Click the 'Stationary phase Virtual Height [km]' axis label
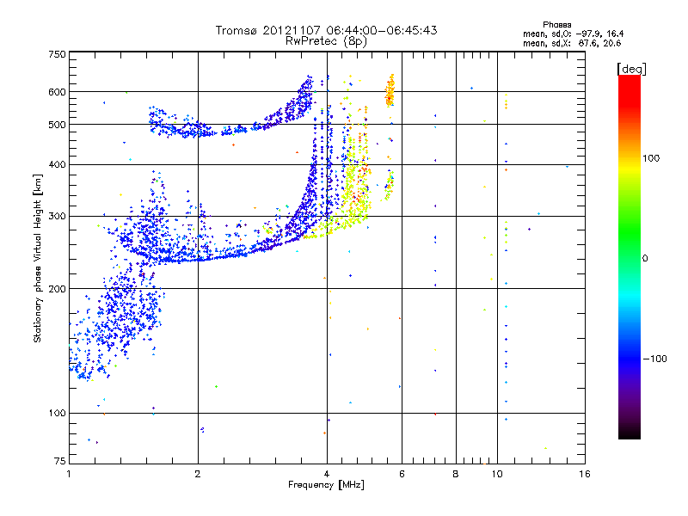Image resolution: width=688 pixels, height=516 pixels. coord(38,258)
